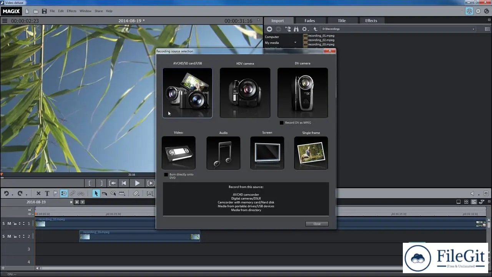The width and height of the screenshot is (492, 277).
Task: Select the AVCHD/SD card/USB recording source
Action: click(187, 93)
